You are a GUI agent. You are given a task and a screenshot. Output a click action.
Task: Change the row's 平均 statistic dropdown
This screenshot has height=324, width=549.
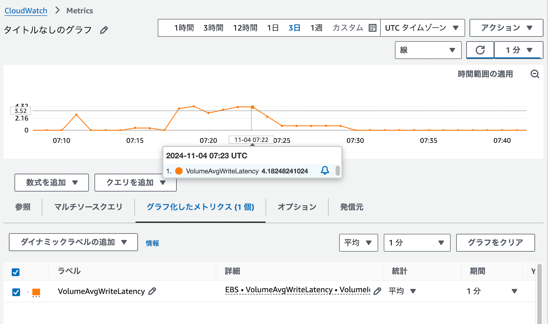click(x=402, y=291)
